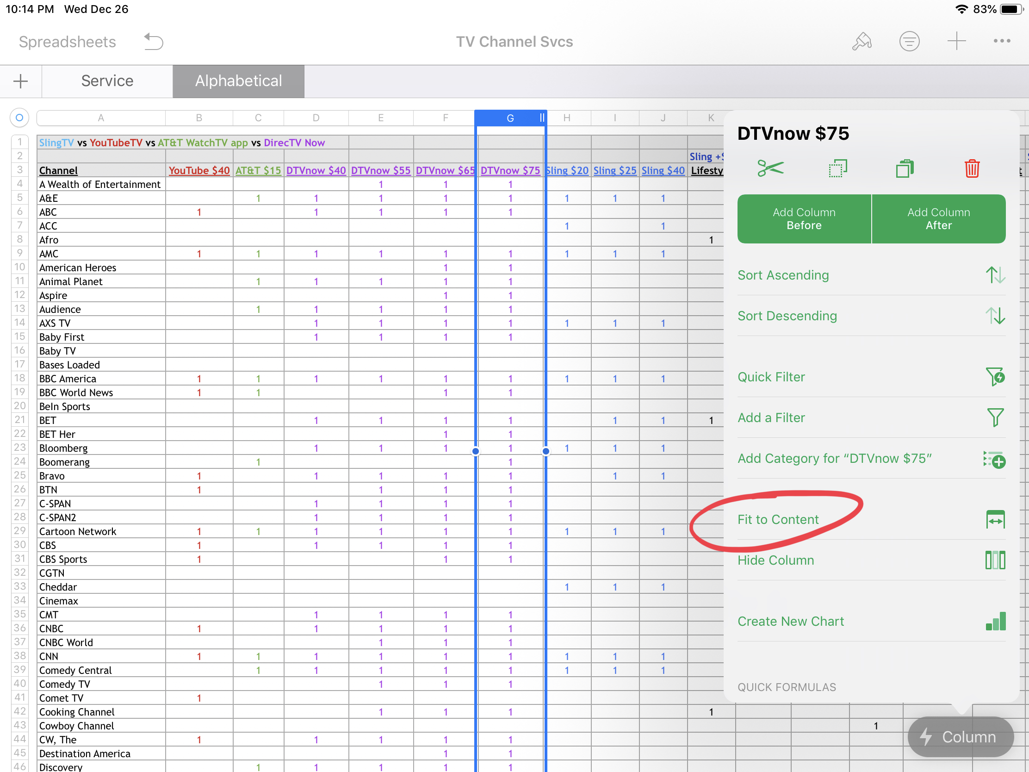Select column A header
This screenshot has height=772, width=1029.
click(x=101, y=118)
